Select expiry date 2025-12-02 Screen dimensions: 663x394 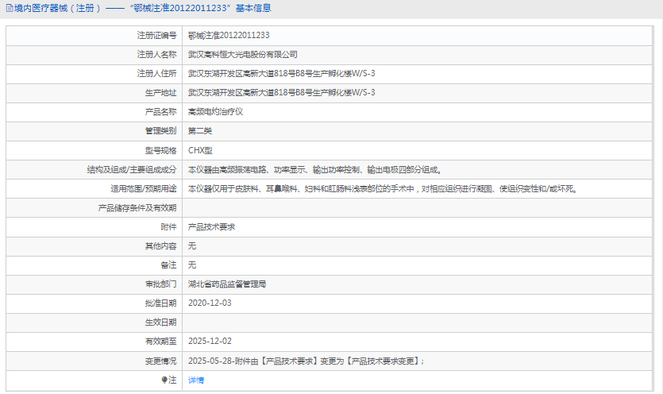click(x=210, y=341)
